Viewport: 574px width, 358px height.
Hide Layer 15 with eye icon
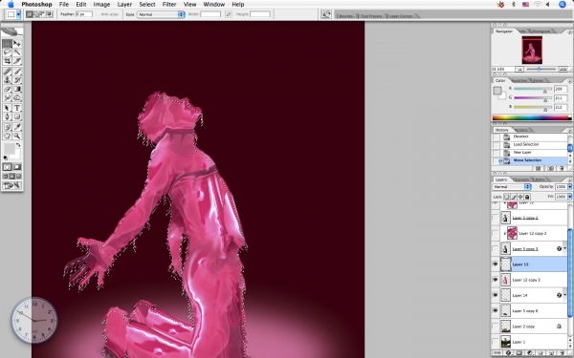tap(496, 264)
